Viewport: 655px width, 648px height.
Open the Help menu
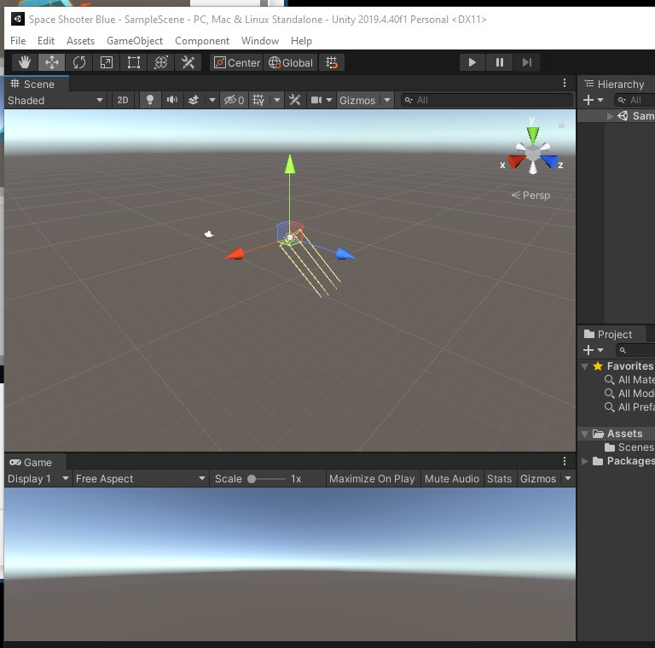(x=301, y=40)
